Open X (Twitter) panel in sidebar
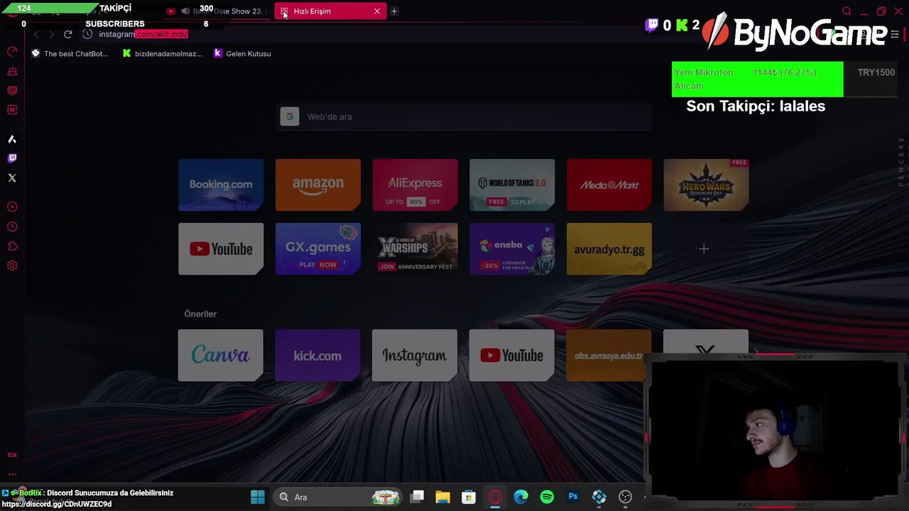 click(12, 177)
